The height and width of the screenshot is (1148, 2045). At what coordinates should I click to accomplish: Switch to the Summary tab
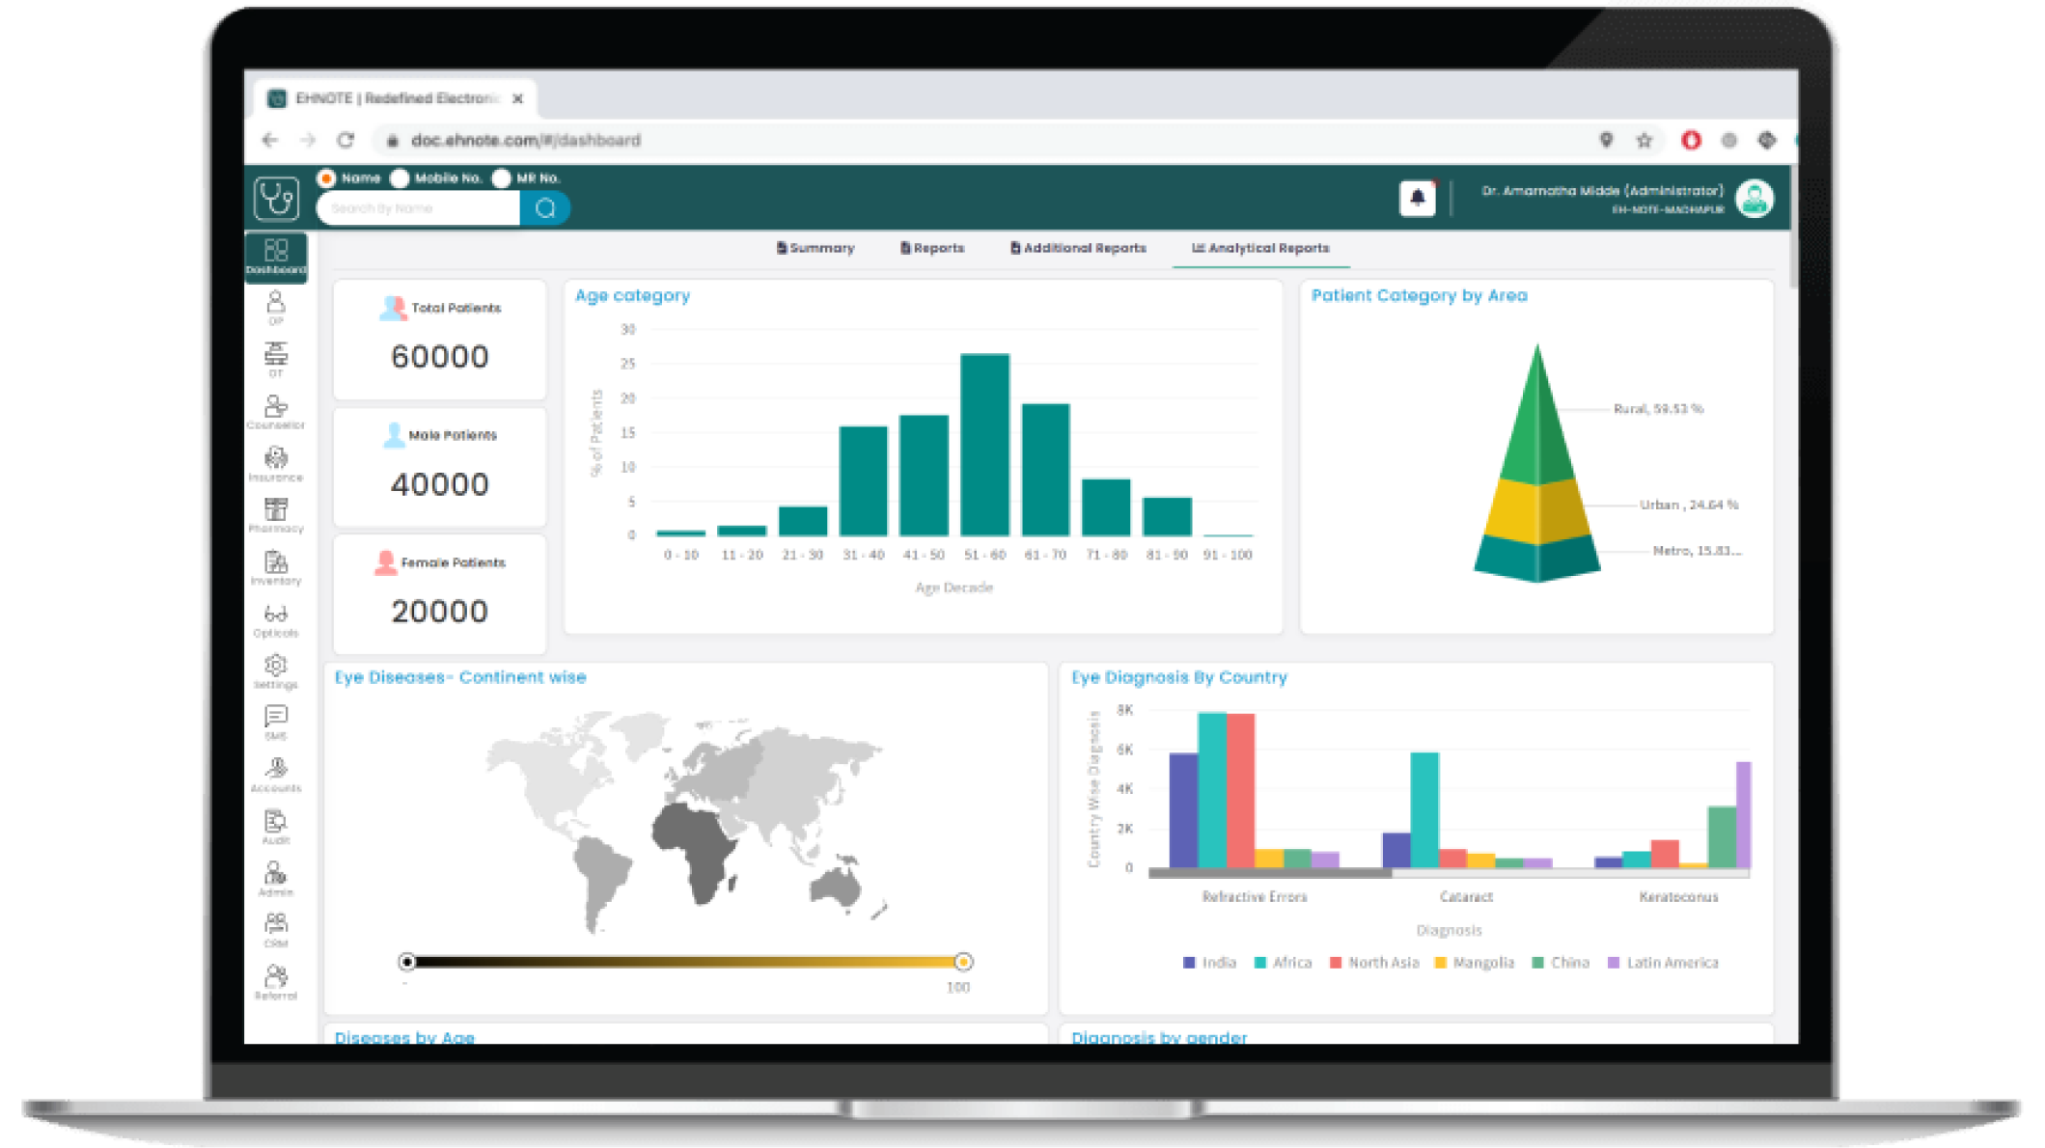click(x=815, y=248)
